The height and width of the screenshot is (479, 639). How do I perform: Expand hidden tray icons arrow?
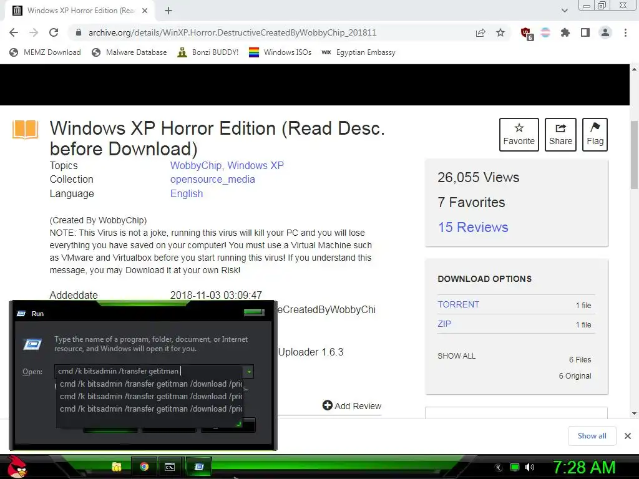click(x=498, y=467)
